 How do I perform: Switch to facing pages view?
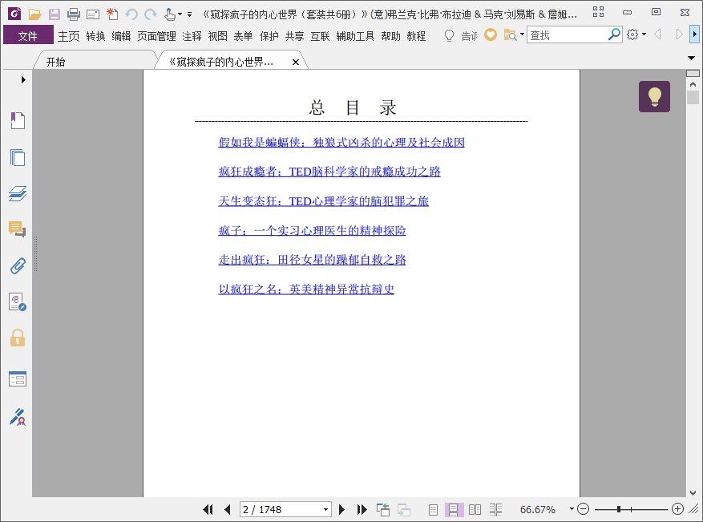[x=475, y=509]
